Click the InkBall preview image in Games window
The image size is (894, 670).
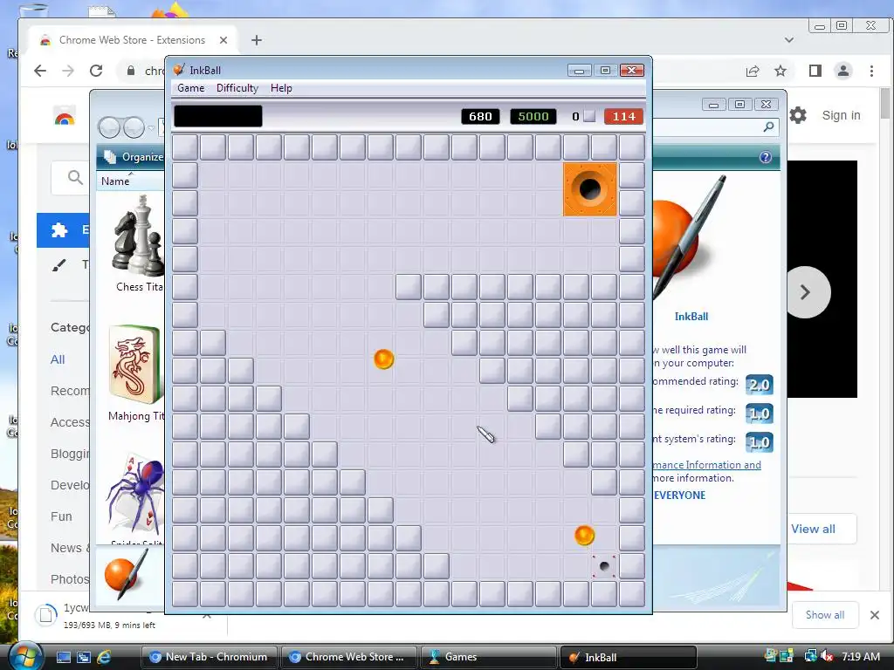tap(690, 237)
